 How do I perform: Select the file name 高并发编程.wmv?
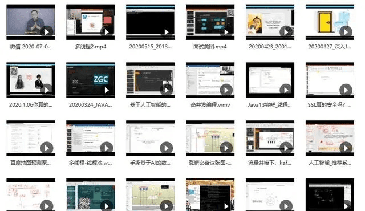(210, 105)
